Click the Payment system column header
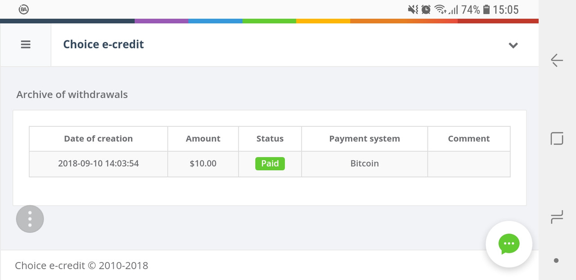 (364, 138)
